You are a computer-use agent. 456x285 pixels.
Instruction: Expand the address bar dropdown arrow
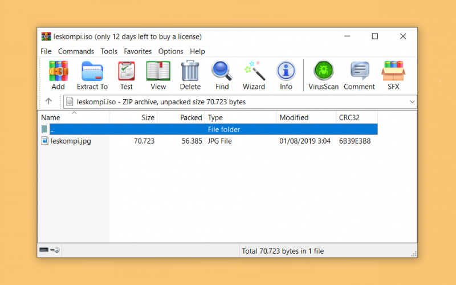[412, 102]
